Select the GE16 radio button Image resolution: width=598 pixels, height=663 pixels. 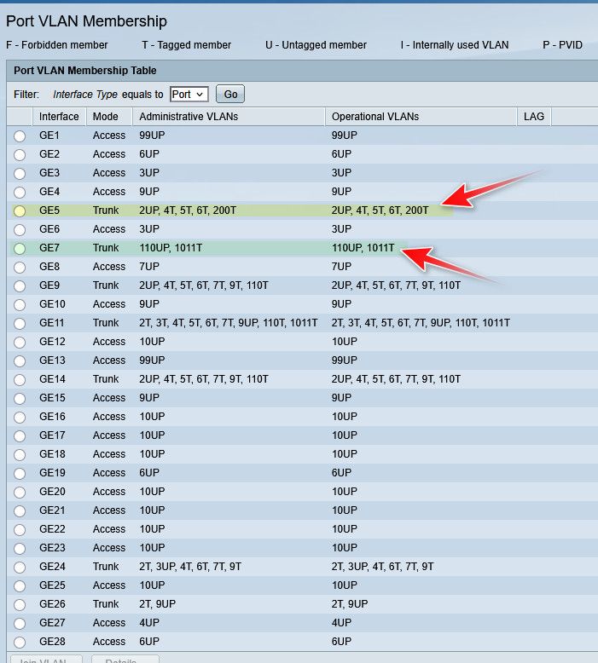click(x=20, y=418)
